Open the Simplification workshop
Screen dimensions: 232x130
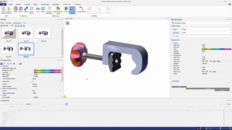coord(81,10)
